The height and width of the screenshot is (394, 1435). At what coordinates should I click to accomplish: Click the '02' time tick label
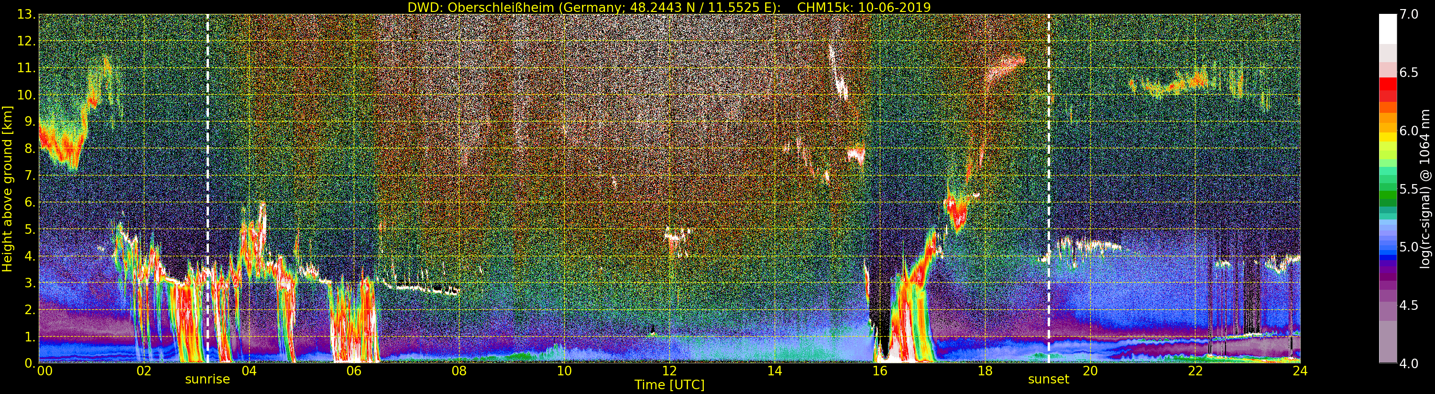pos(144,371)
